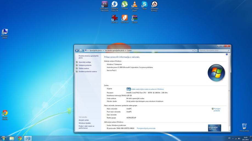Launch IrfanView desktop shortcut
The image size is (252, 141).
click(115, 18)
